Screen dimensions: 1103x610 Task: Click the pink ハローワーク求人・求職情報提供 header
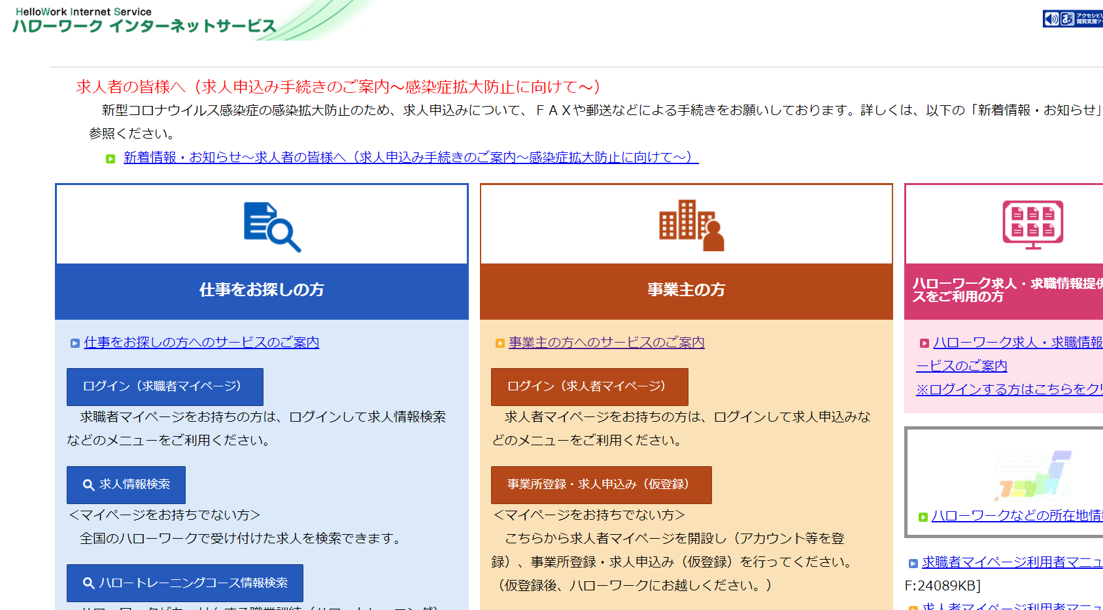[x=1004, y=290]
